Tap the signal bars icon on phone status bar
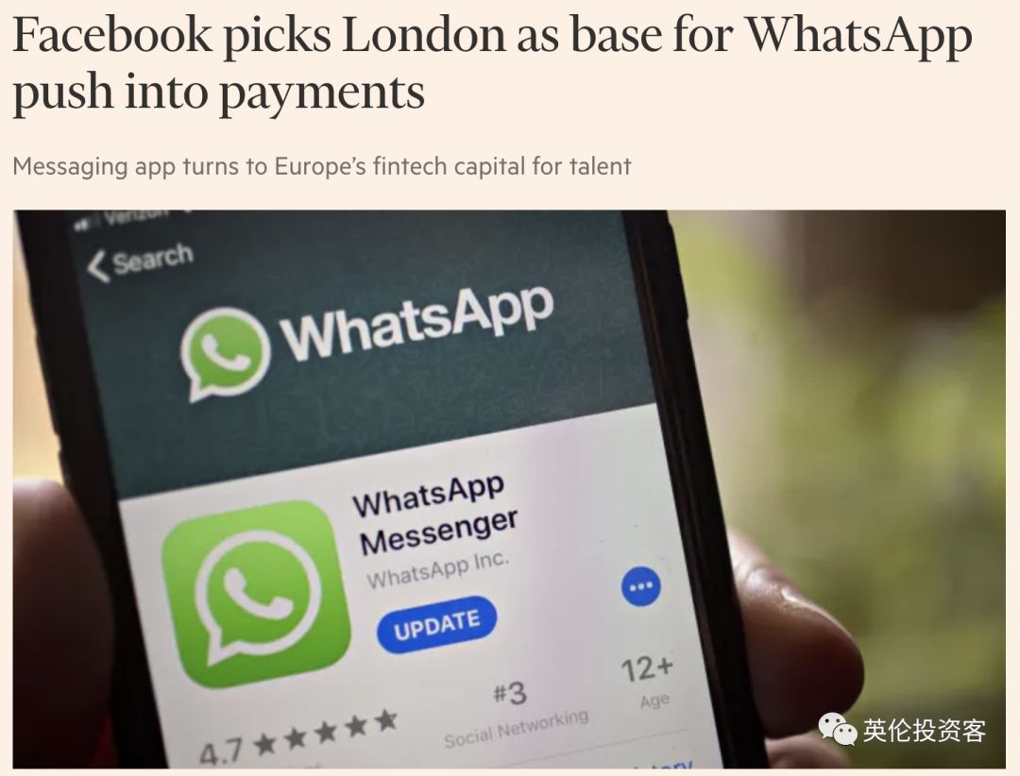The height and width of the screenshot is (776, 1020). (83, 225)
